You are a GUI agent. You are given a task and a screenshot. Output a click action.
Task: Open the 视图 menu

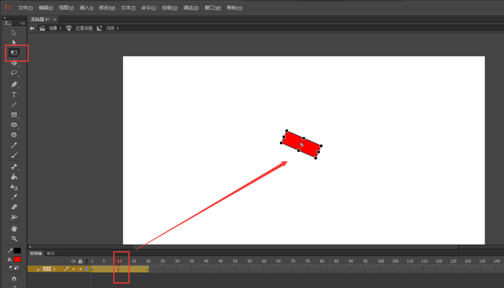coord(66,8)
